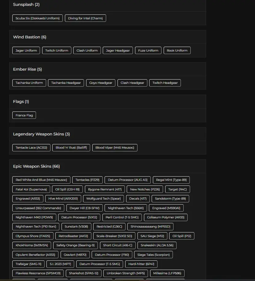Select Bygone Remnant (417) skin
This screenshot has height=281, width=255.
click(105, 189)
